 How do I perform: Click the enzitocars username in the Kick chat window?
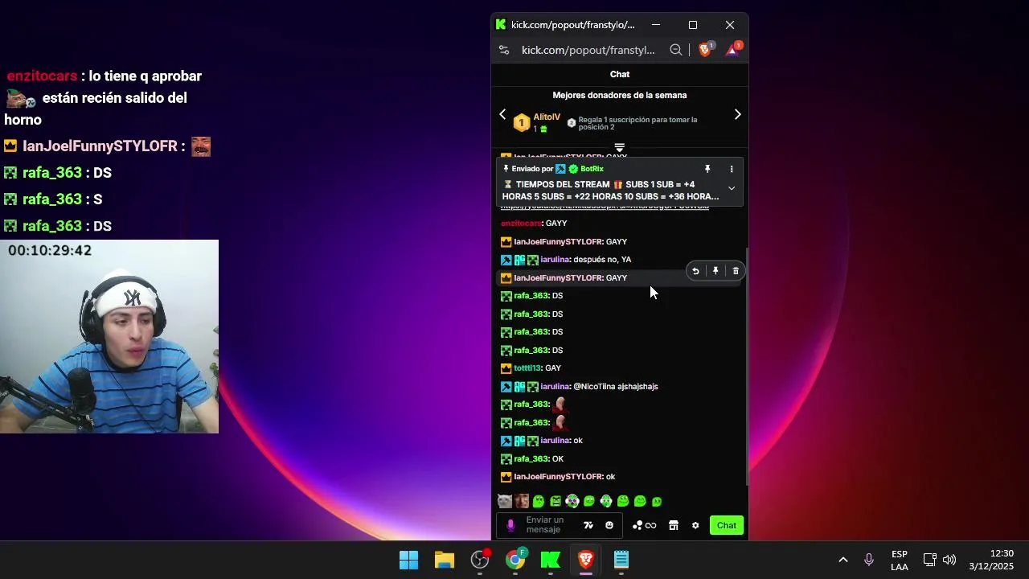pos(521,224)
